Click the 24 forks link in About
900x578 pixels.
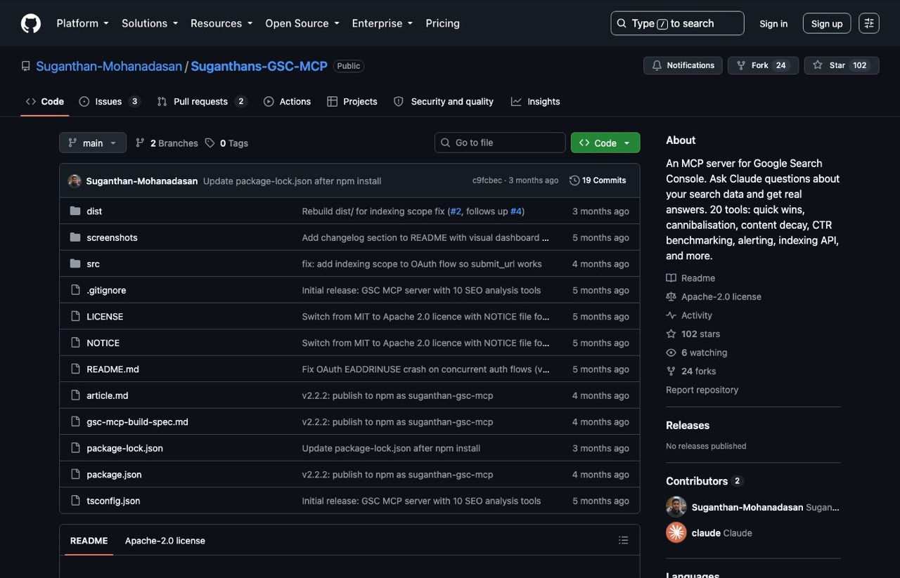click(x=698, y=372)
